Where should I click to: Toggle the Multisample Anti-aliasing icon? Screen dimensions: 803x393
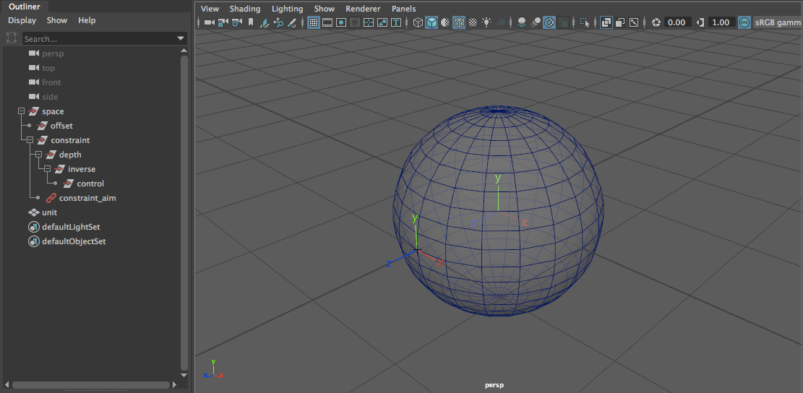549,22
